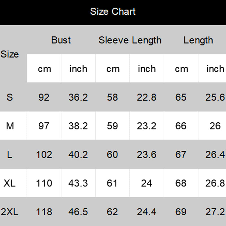The height and width of the screenshot is (226, 226).
Task: Select the 65 length cm cell
Action: [x=181, y=97]
